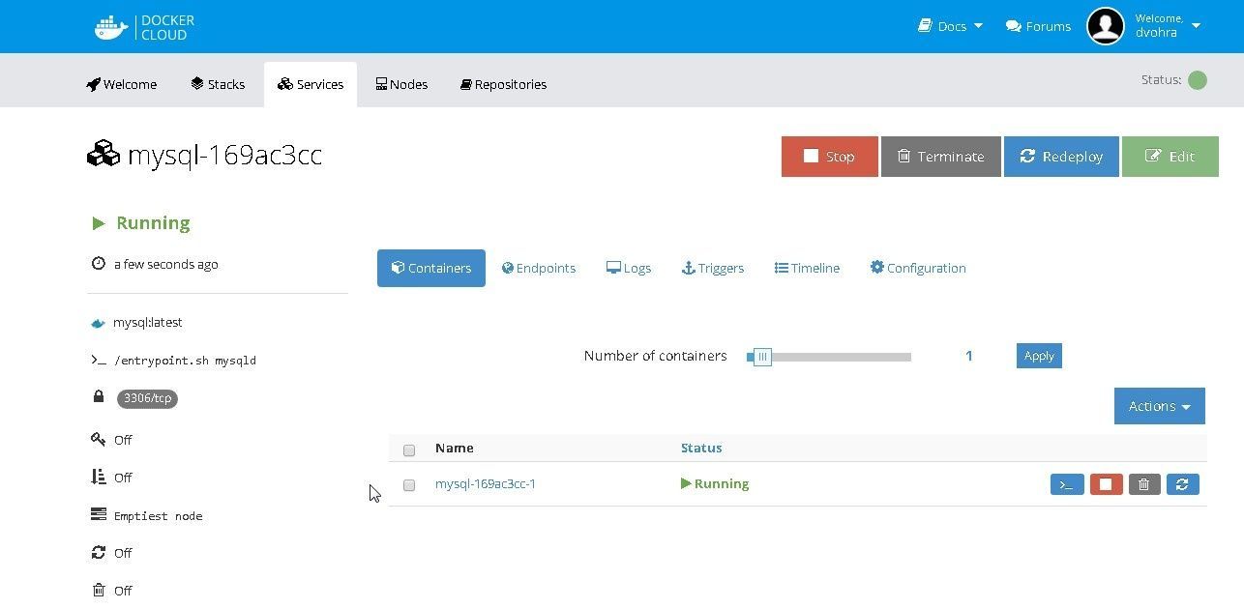Click the Number of containers slider track
The width and height of the screenshot is (1244, 609).
[829, 357]
